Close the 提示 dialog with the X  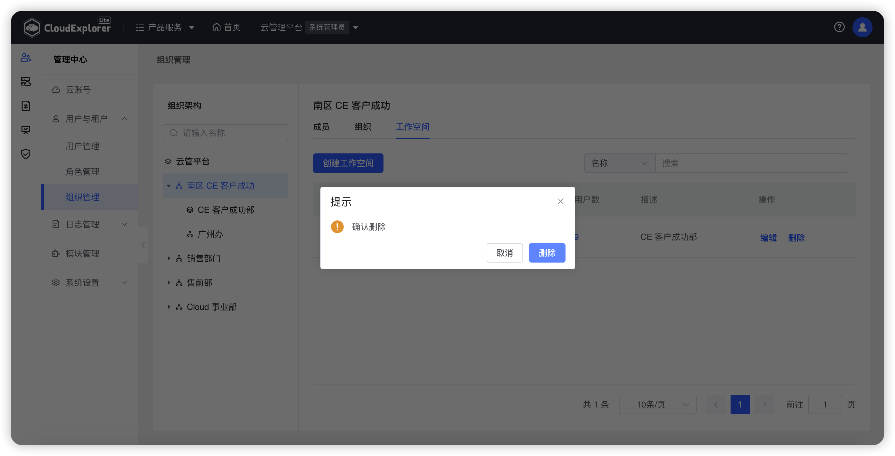[x=560, y=201]
